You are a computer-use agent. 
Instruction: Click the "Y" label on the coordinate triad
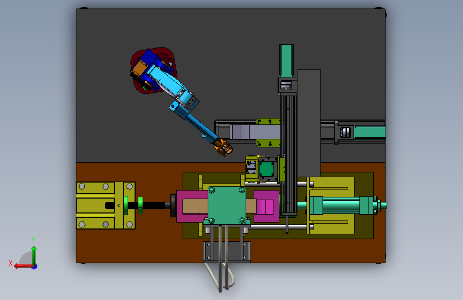[34, 240]
